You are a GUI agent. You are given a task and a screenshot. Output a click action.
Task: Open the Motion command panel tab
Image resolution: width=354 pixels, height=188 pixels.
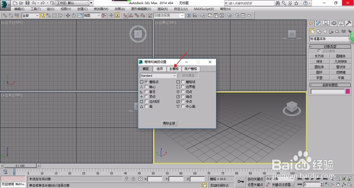(333, 23)
